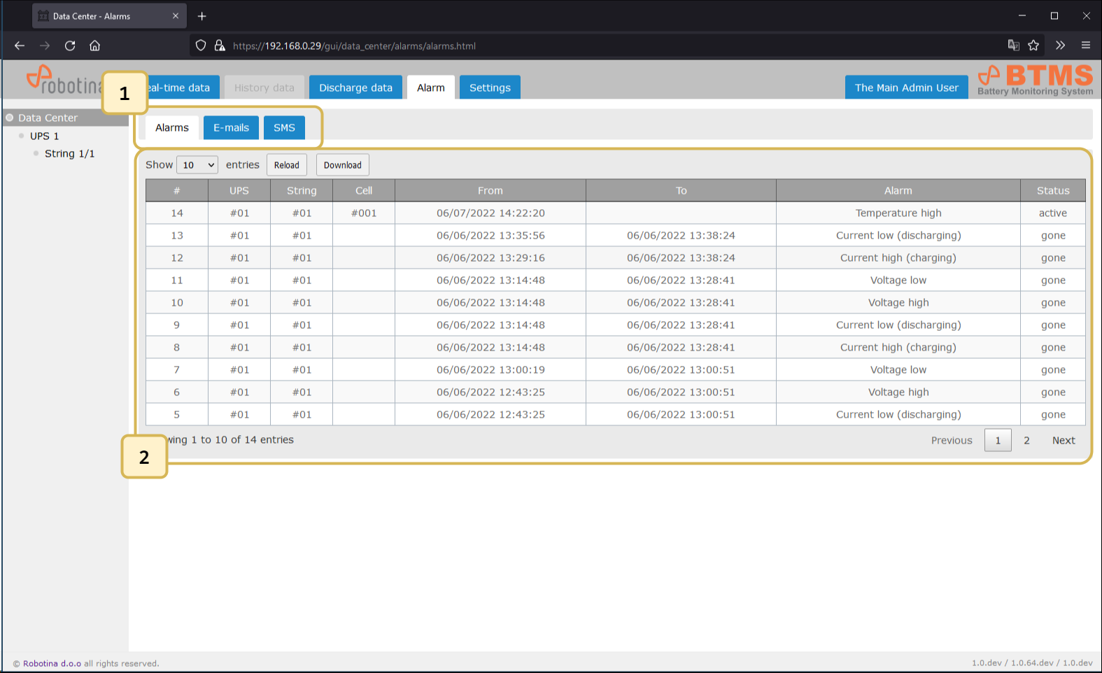Go to the Next page of alarms
Viewport: 1102px width, 673px height.
pyautogui.click(x=1063, y=440)
